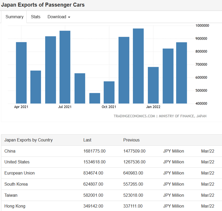This screenshot has width=222, height=211.
Task: Click the tallest bar in the chart
Action: (138, 66)
